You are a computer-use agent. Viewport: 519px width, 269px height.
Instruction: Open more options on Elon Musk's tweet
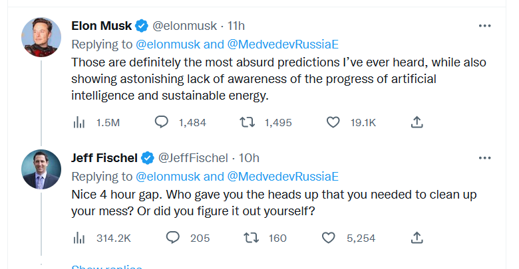pos(485,26)
